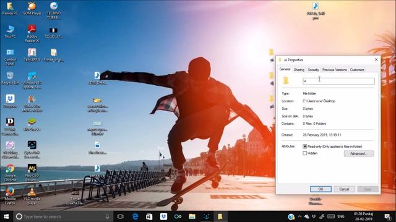Switch to the Customize tab

tap(357, 70)
